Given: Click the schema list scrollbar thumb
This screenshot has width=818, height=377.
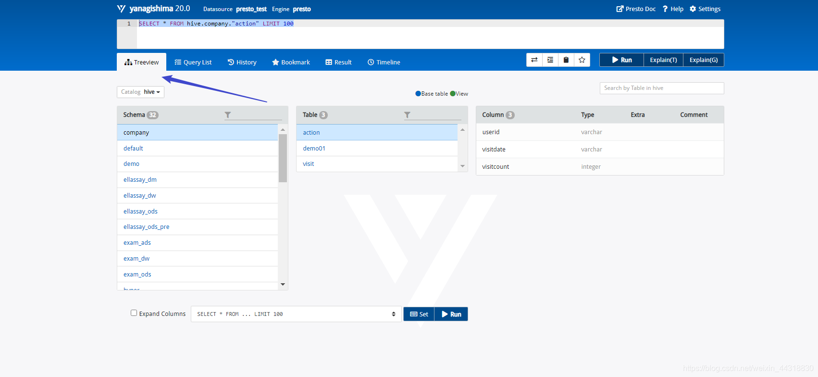Looking at the screenshot, I should (283, 158).
